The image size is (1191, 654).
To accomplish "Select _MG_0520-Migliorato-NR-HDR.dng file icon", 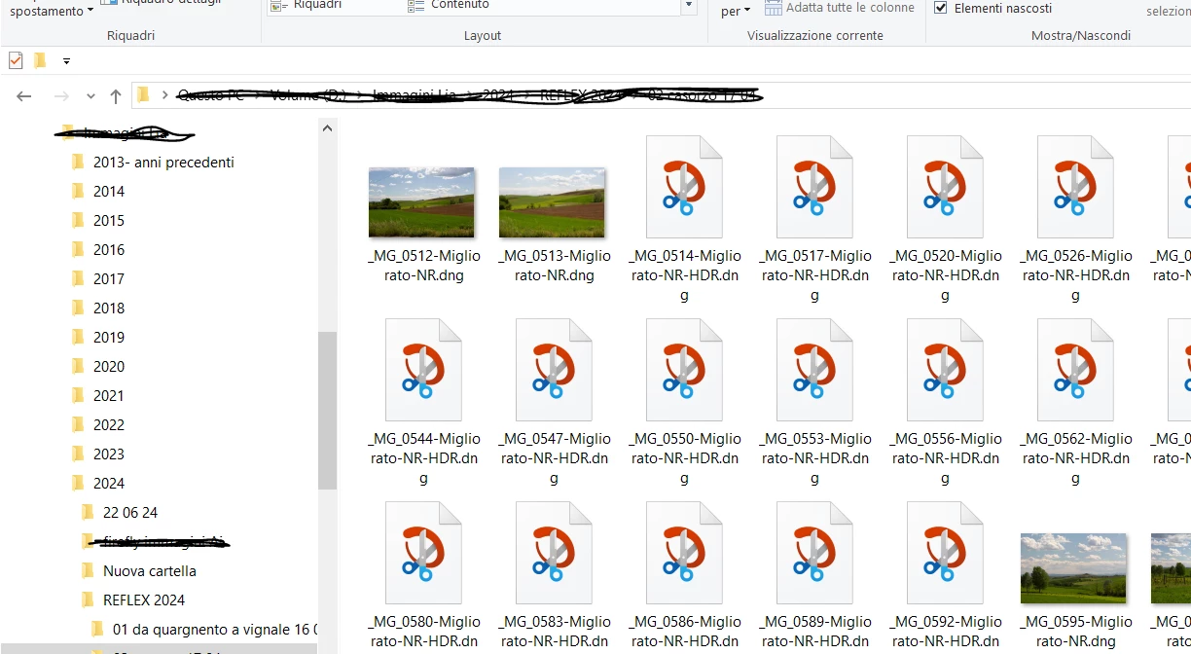I will tap(945, 187).
